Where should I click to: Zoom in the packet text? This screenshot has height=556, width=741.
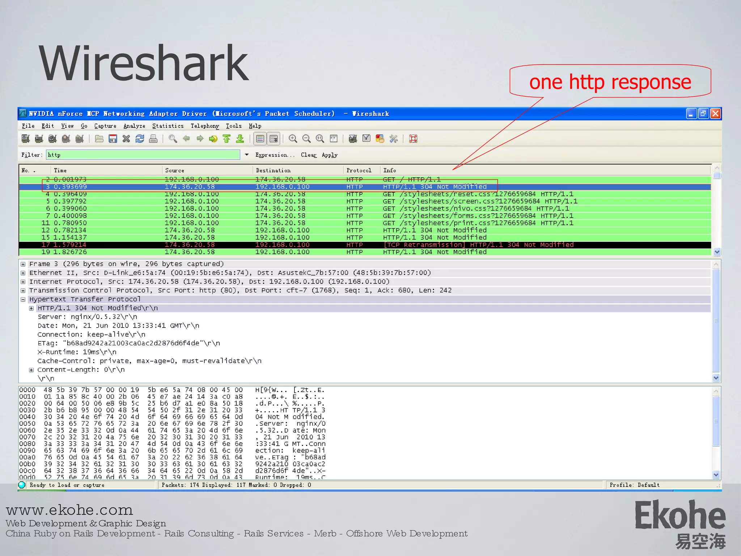[x=293, y=139]
